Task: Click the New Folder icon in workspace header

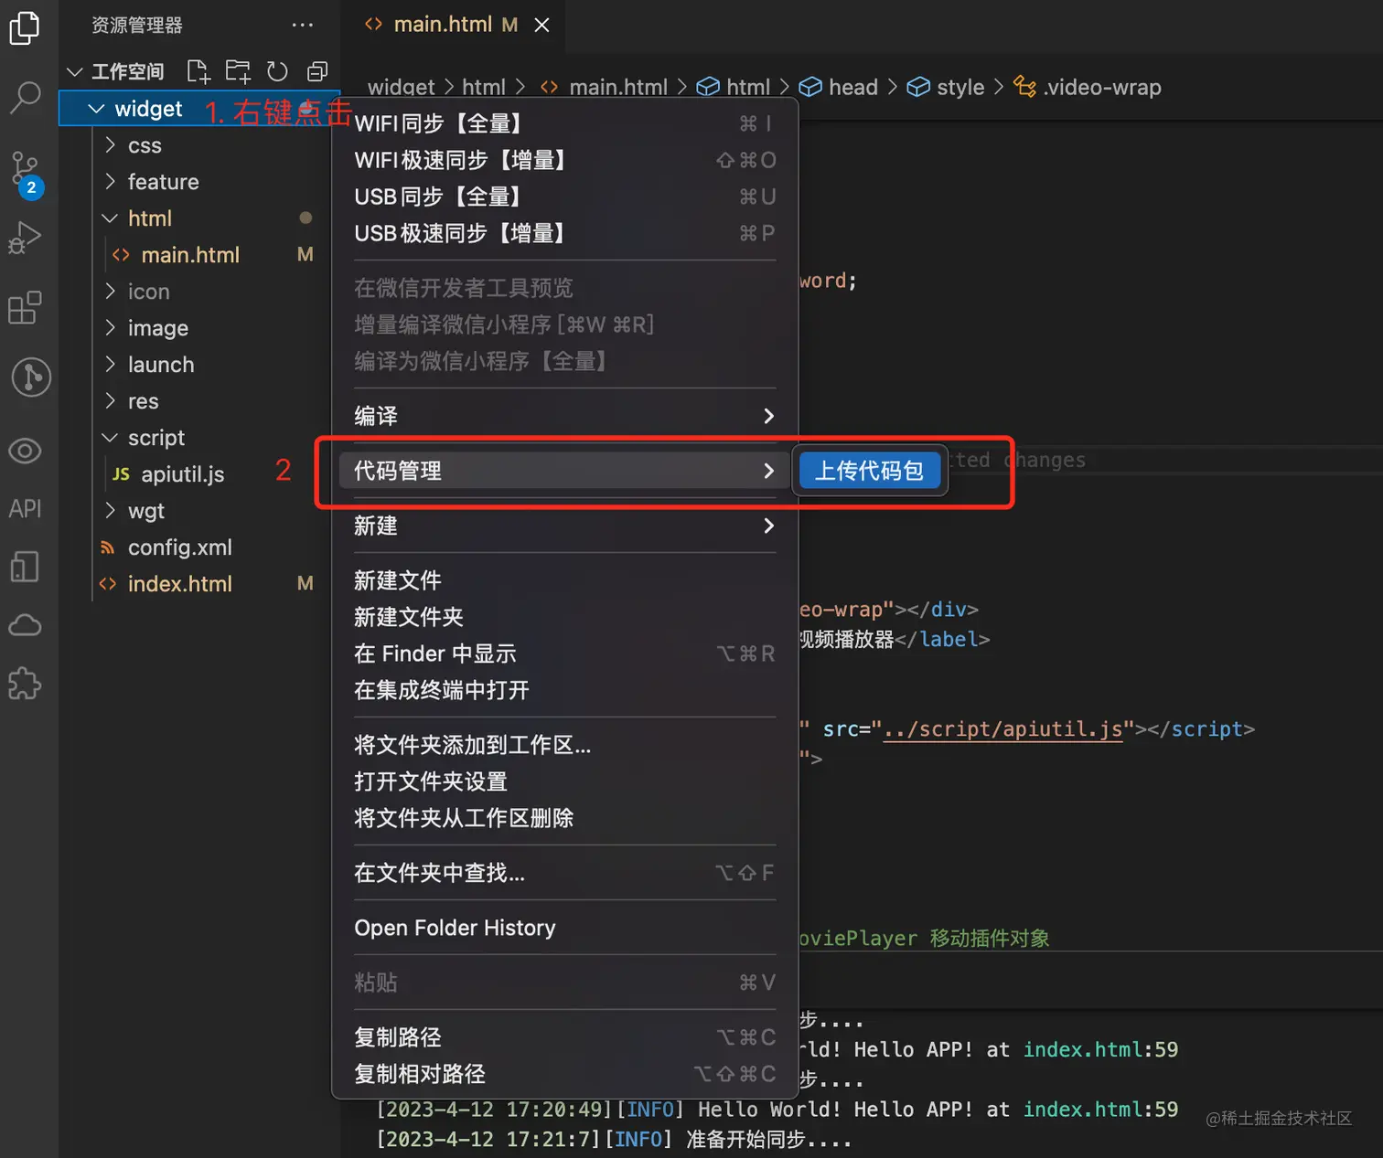Action: point(238,71)
